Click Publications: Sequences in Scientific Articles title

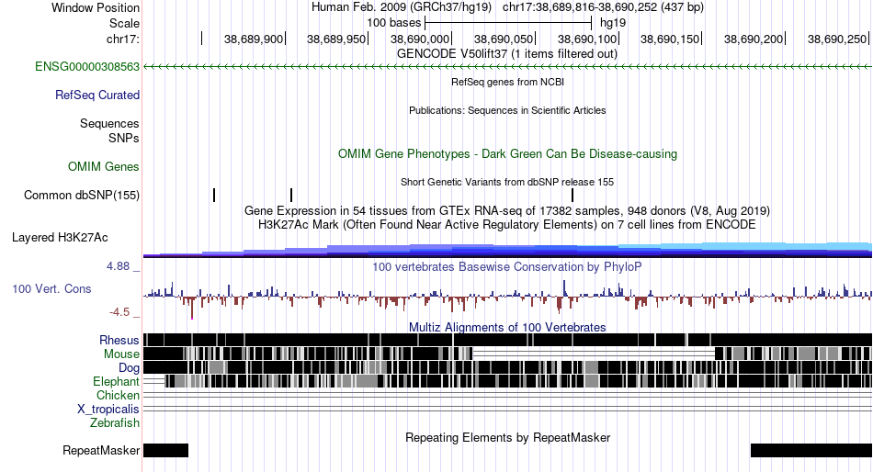(507, 110)
